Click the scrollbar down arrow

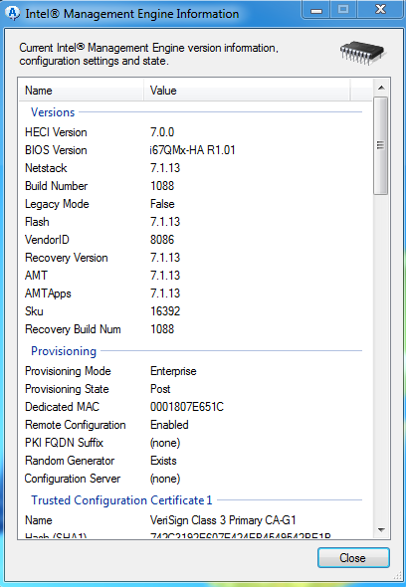[x=381, y=529]
